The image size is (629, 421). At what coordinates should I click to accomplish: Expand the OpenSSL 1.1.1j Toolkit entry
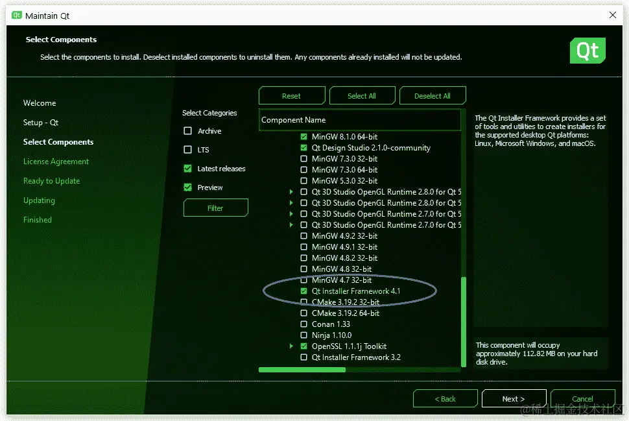[x=291, y=346]
